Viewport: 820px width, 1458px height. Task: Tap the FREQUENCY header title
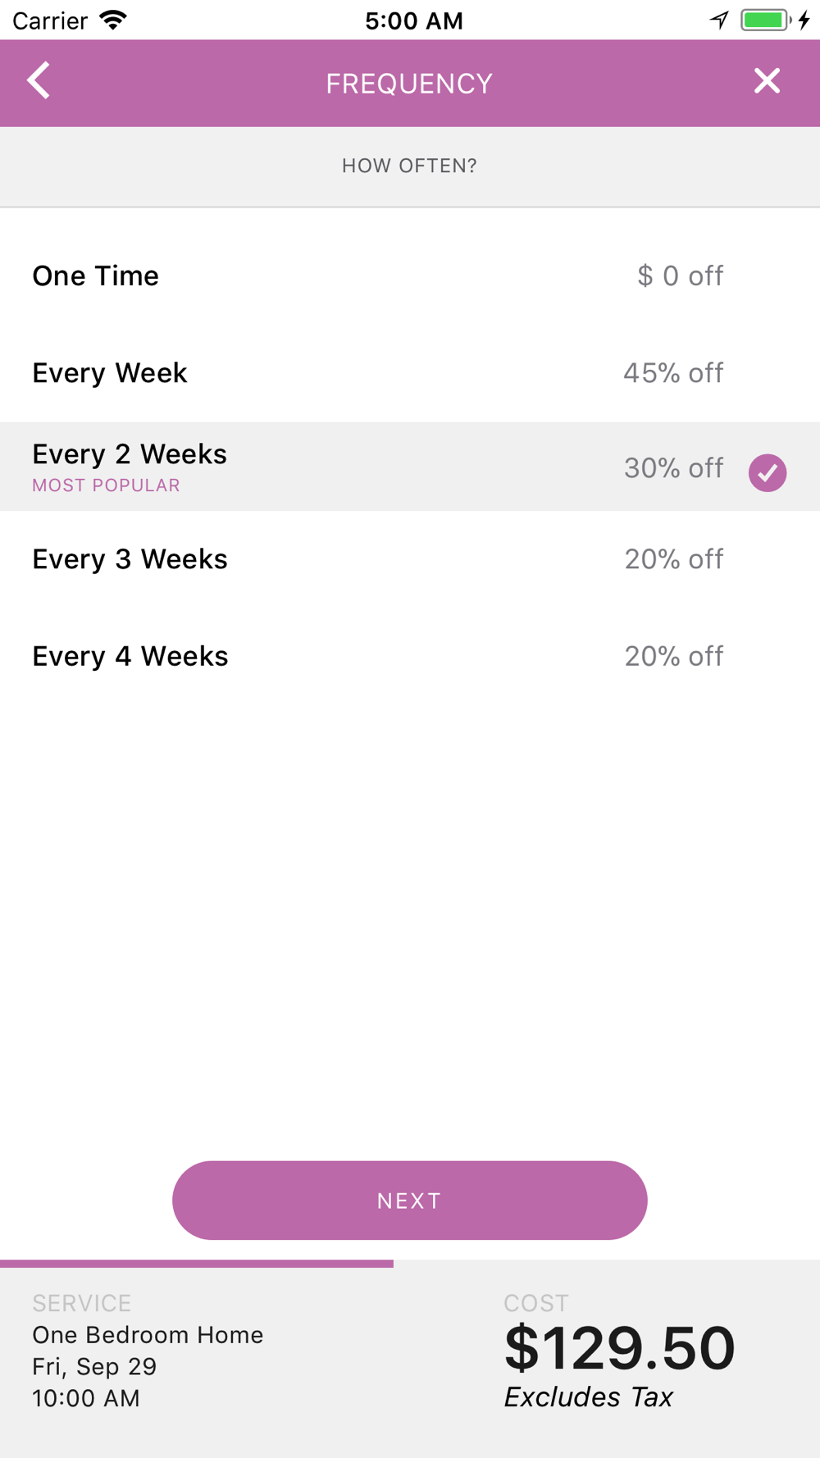[x=409, y=84]
